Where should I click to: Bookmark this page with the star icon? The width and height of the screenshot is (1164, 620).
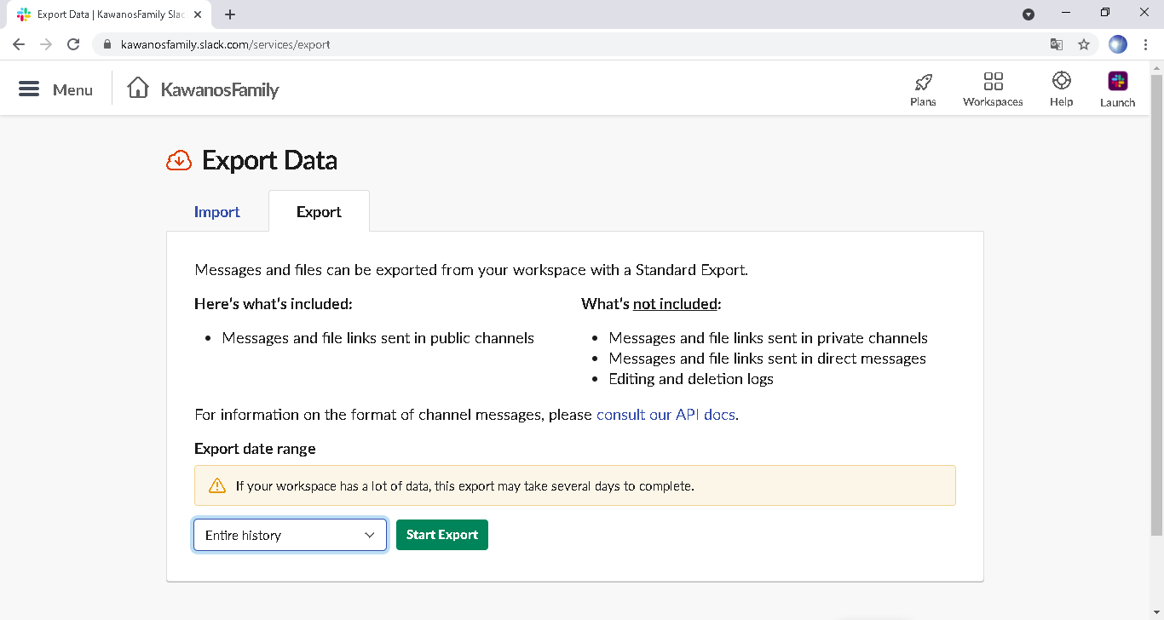[1084, 44]
